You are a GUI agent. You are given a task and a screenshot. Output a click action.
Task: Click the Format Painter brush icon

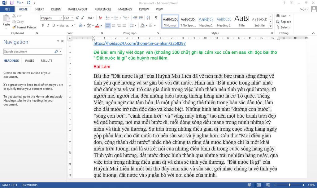point(14,27)
